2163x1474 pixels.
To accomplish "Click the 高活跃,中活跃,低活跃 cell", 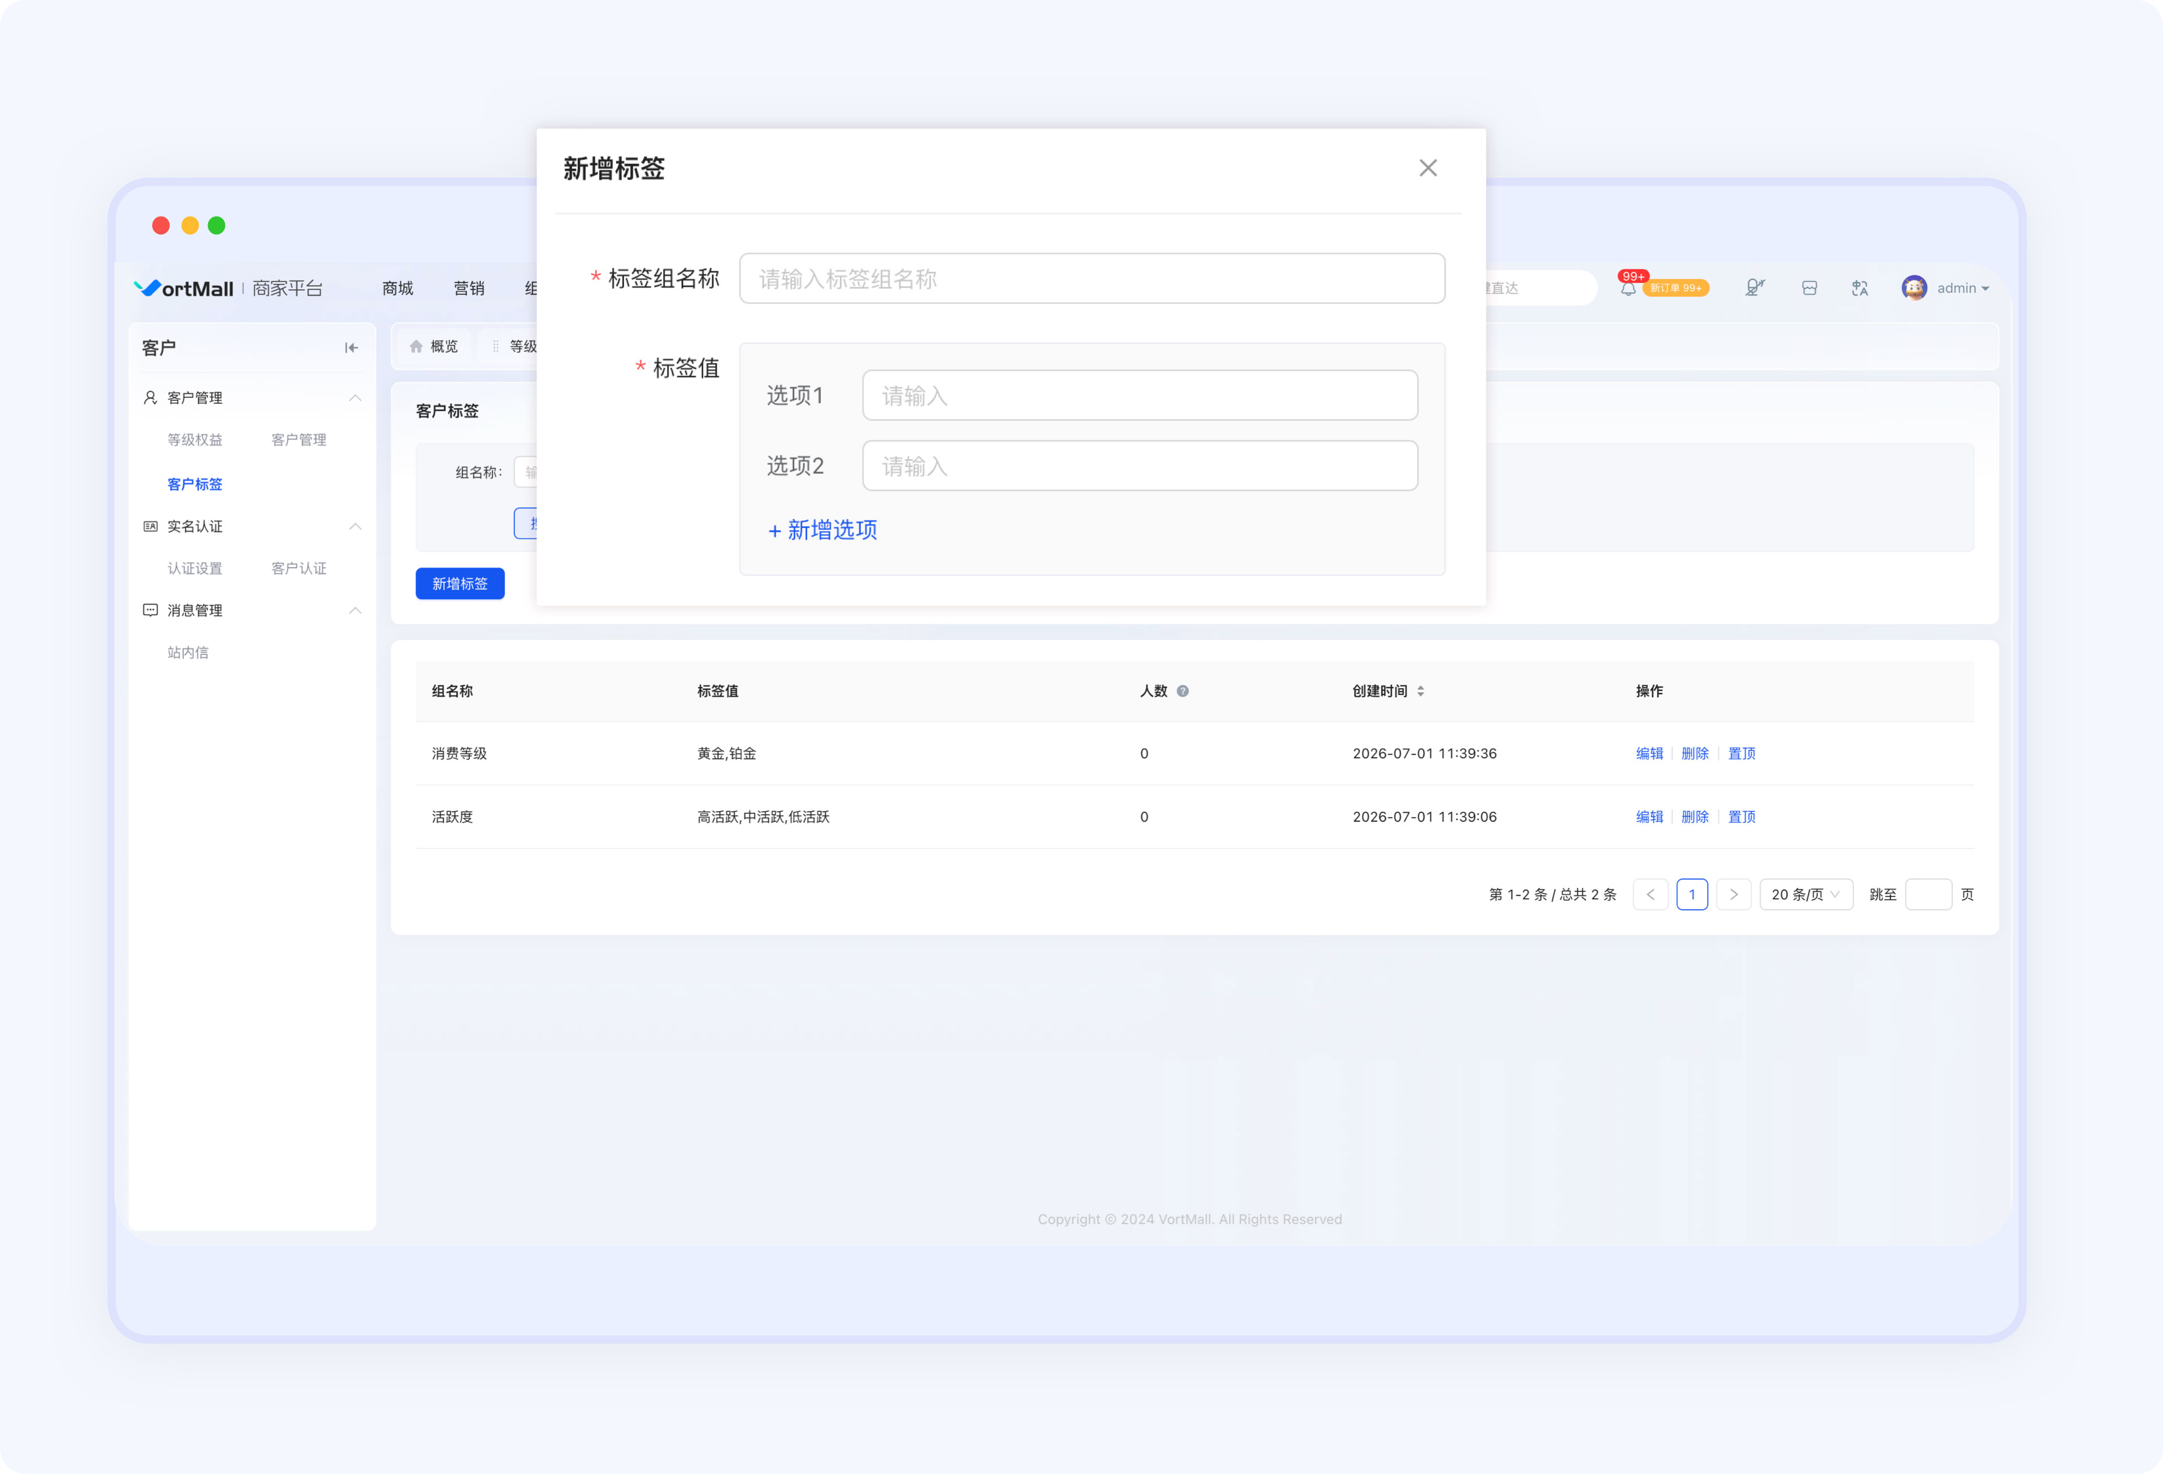I will pos(762,817).
